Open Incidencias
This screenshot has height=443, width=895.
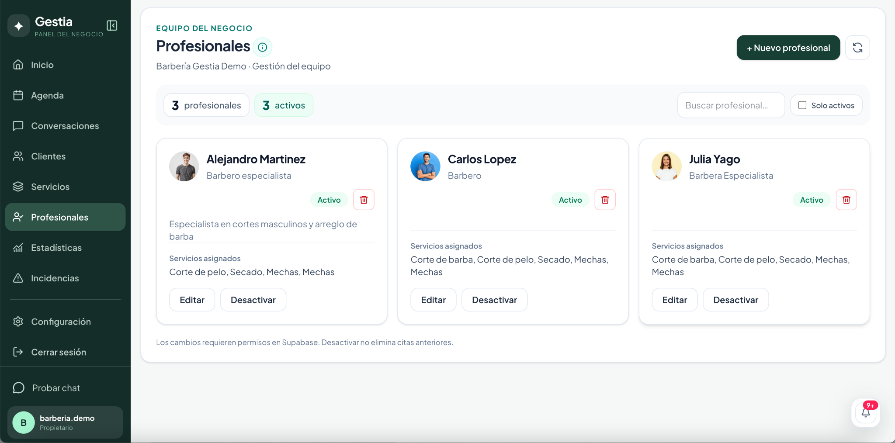pyautogui.click(x=65, y=278)
